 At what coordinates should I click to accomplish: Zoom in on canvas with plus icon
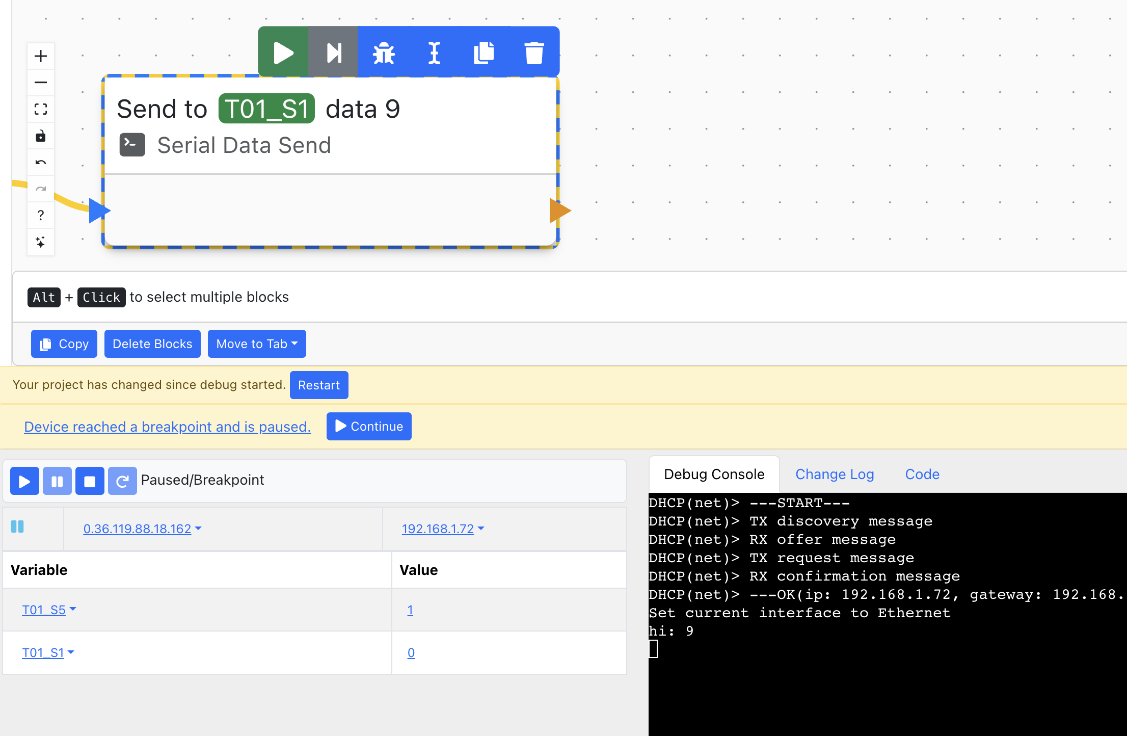point(41,56)
